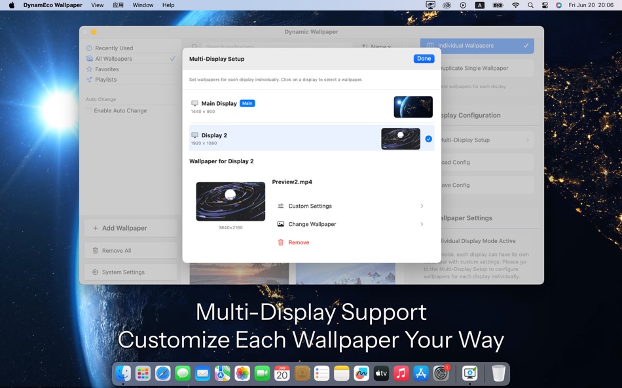Open the sunset beach wallpaper thumbnail
The height and width of the screenshot is (388, 622).
[239, 274]
